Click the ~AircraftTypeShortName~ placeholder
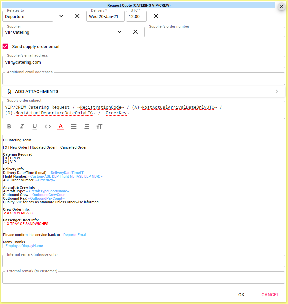The width and height of the screenshot is (288, 304). 48,191
